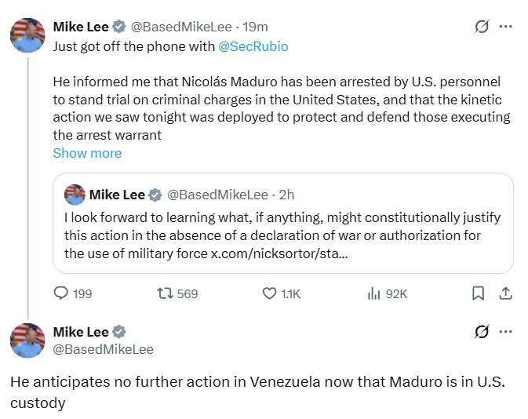Expand the tweet with Show more
This screenshot has width=528, height=419.
tap(87, 153)
